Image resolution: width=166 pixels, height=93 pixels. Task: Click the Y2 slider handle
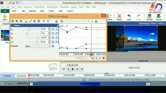[x=37, y=42]
